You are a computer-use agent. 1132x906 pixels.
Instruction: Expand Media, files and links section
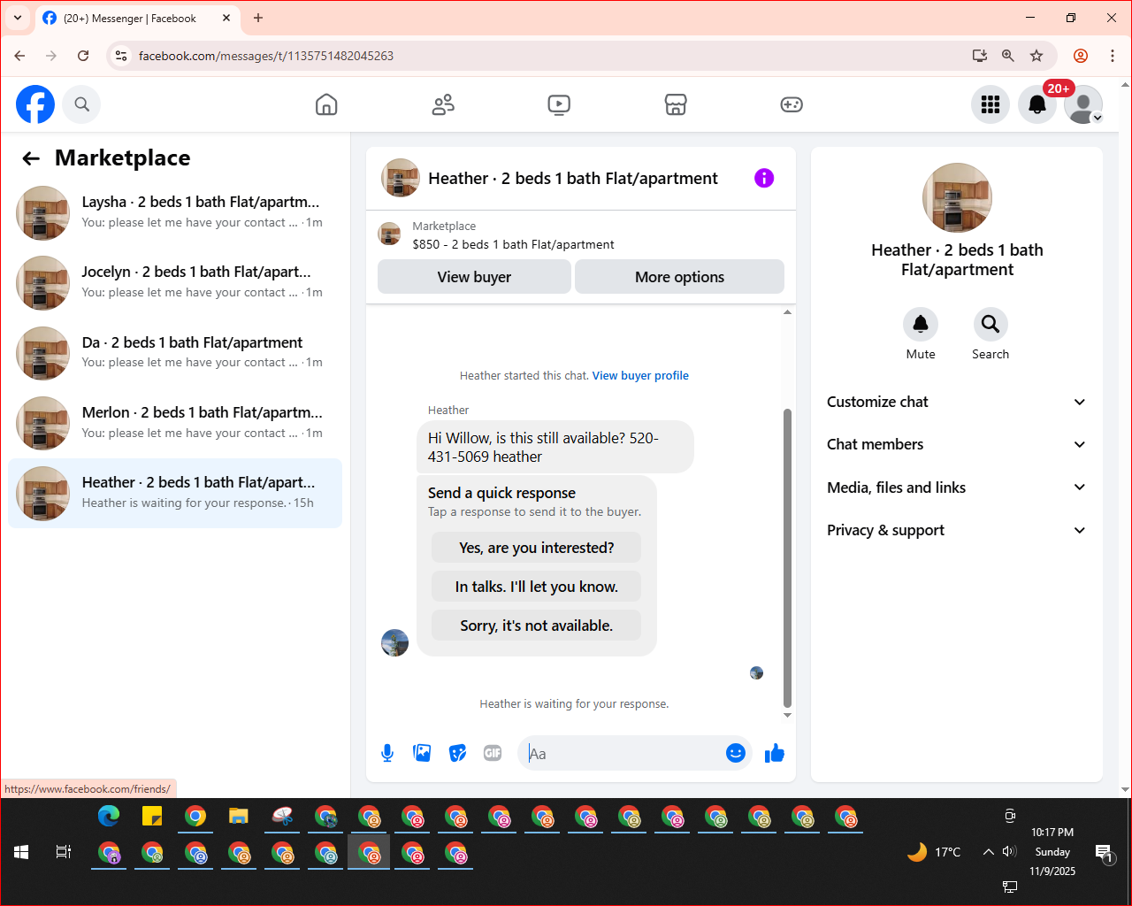[x=956, y=488]
